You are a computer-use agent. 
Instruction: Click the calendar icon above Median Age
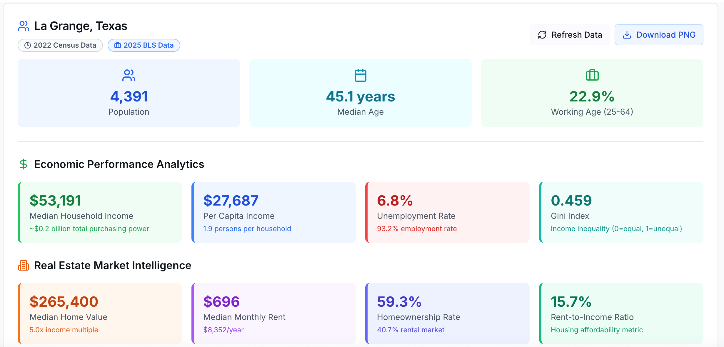pyautogui.click(x=360, y=75)
